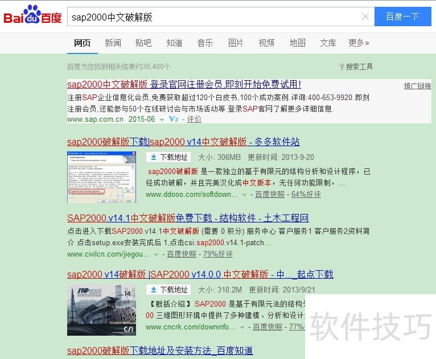Image resolution: width=436 pixels, height=359 pixels.
Task: Click the www.civilcn.com/jiegou URL text
Action: coord(108,254)
